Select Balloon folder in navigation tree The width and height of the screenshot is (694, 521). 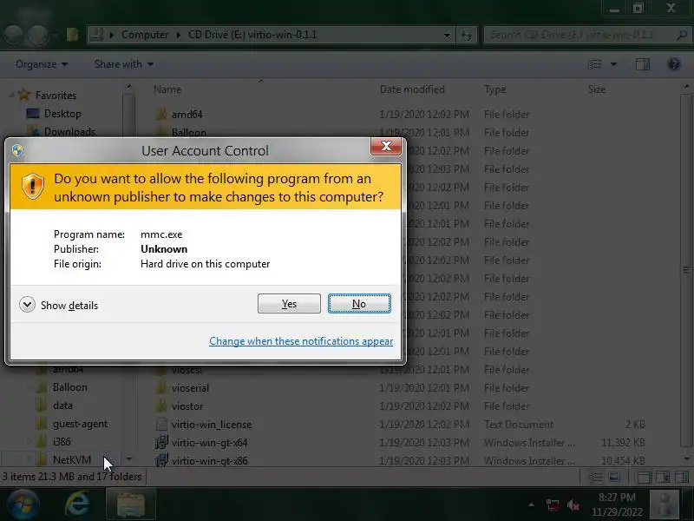tap(69, 387)
